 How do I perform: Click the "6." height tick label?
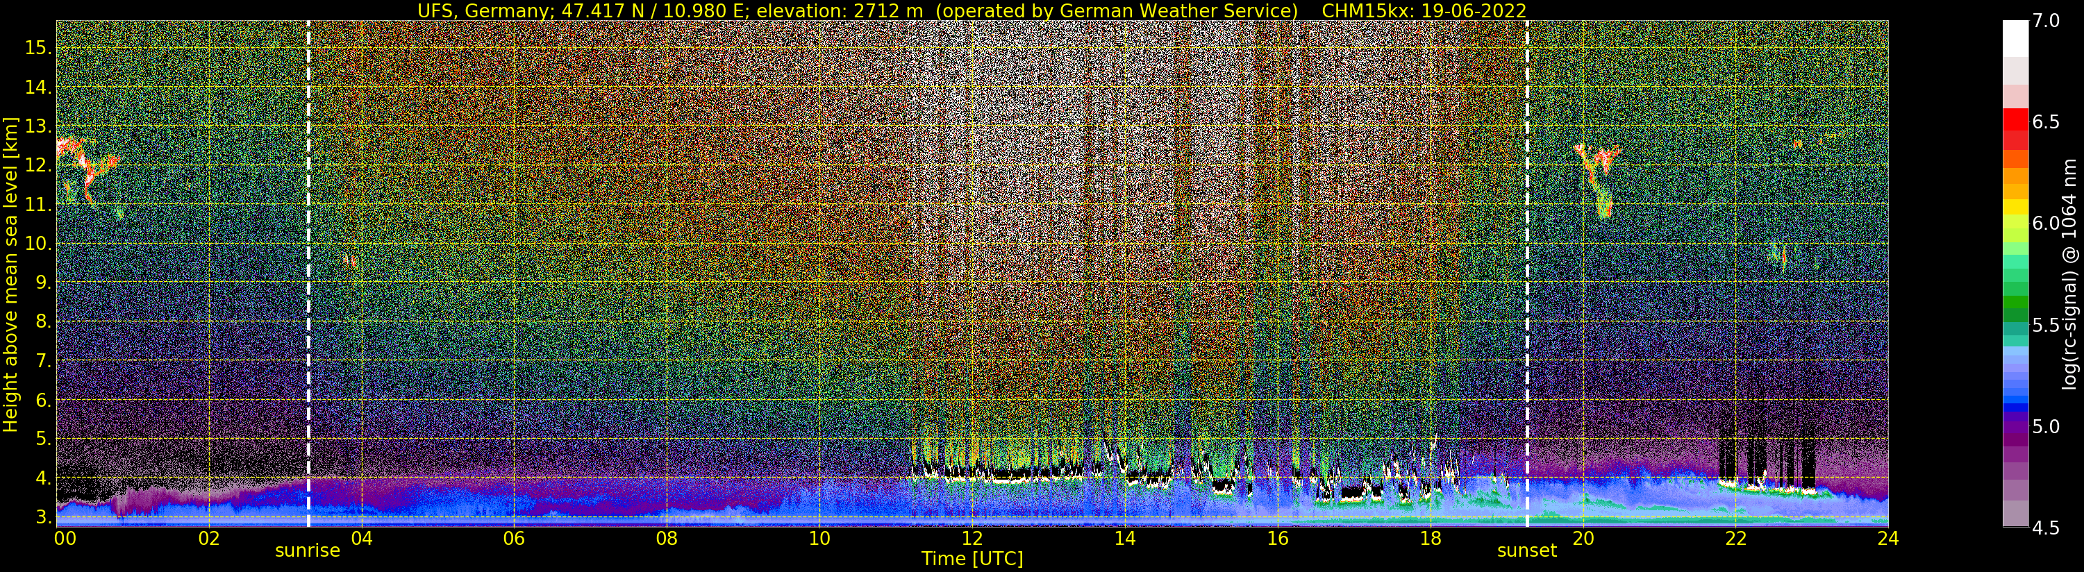pos(43,400)
